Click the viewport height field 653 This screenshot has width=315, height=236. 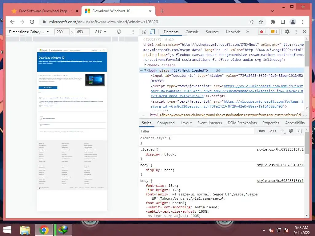point(82,32)
